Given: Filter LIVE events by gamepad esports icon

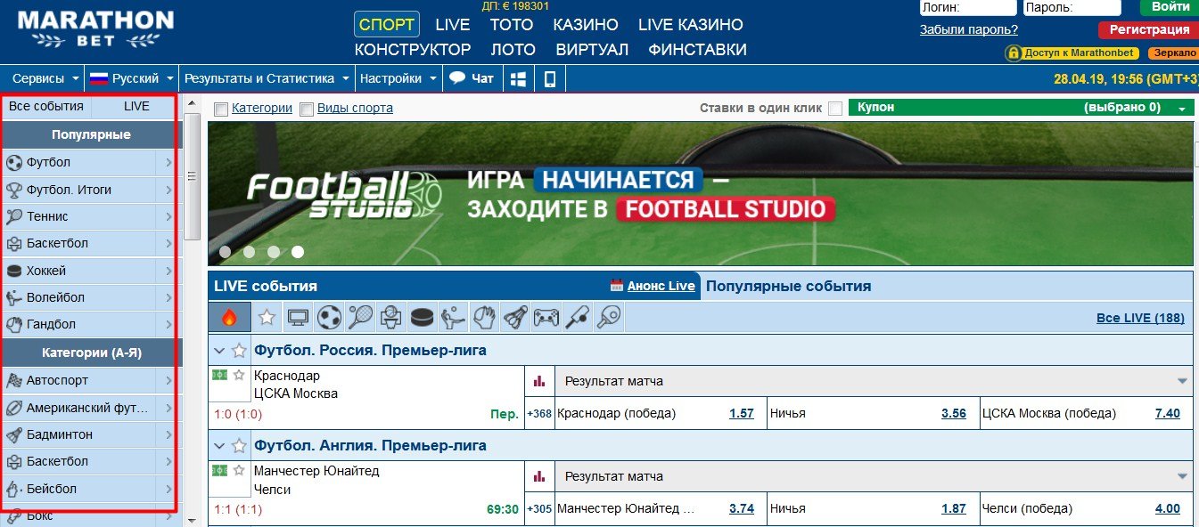Looking at the screenshot, I should (x=546, y=317).
